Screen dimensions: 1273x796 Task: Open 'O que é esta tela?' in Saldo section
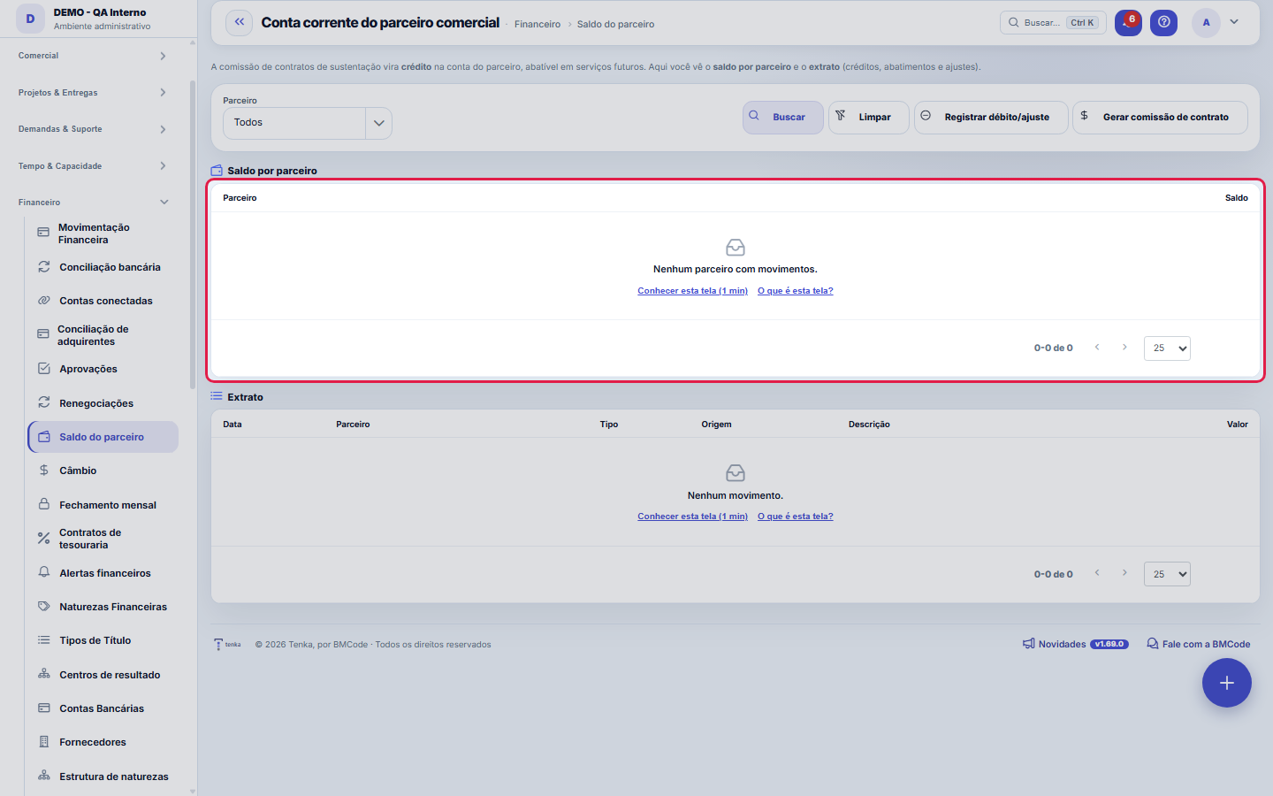pos(795,291)
